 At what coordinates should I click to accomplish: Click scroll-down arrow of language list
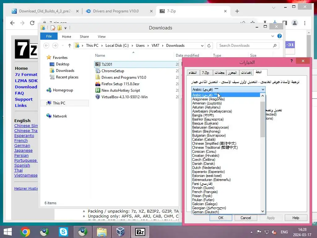(x=263, y=211)
